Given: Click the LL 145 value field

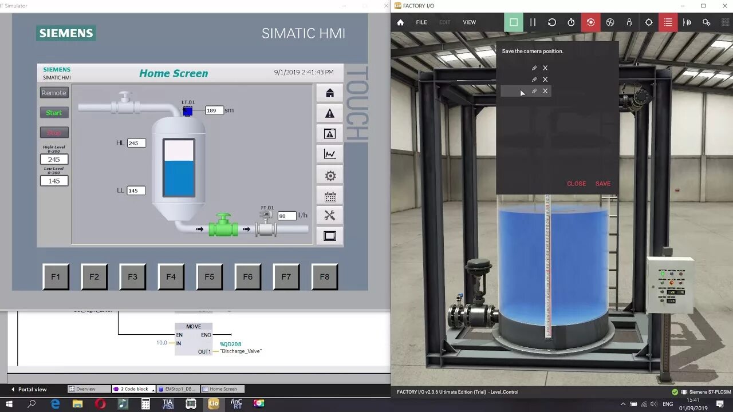Looking at the screenshot, I should coord(136,191).
